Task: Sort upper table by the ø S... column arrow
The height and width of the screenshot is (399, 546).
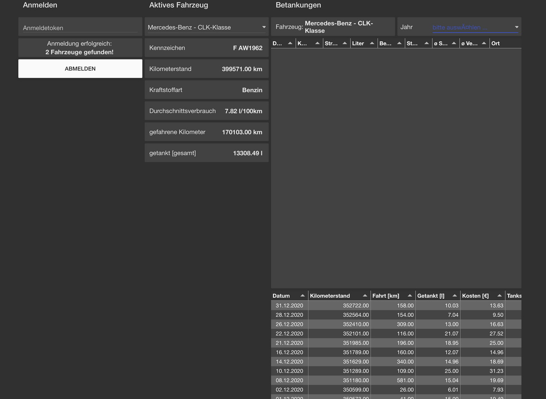Action: point(454,43)
